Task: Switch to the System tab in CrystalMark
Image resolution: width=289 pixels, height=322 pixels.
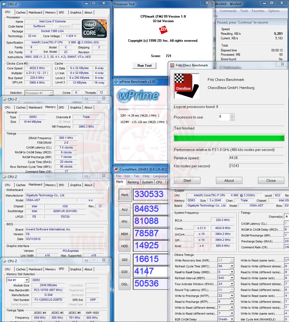Action: click(147, 182)
